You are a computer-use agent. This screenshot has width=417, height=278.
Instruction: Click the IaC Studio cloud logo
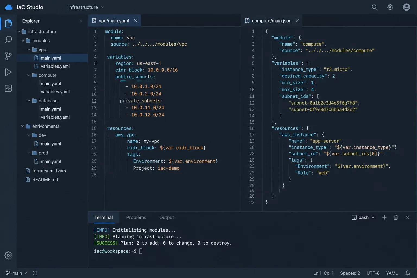point(9,7)
